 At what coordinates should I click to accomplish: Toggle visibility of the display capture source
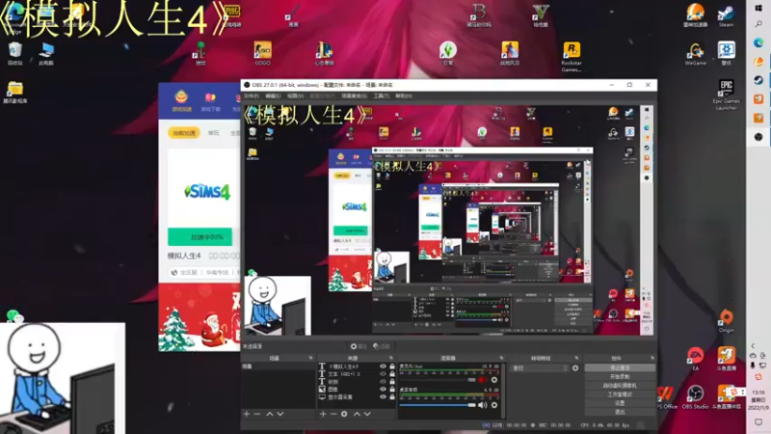(383, 396)
